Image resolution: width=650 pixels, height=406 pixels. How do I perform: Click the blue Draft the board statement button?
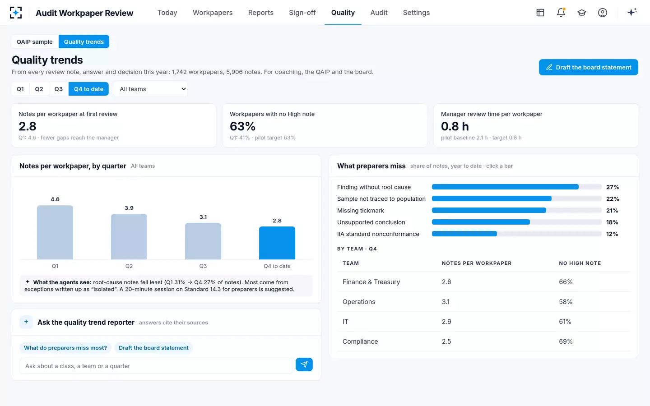(x=589, y=67)
